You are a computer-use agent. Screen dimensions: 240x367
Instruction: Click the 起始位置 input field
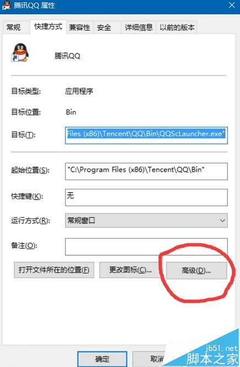146,171
